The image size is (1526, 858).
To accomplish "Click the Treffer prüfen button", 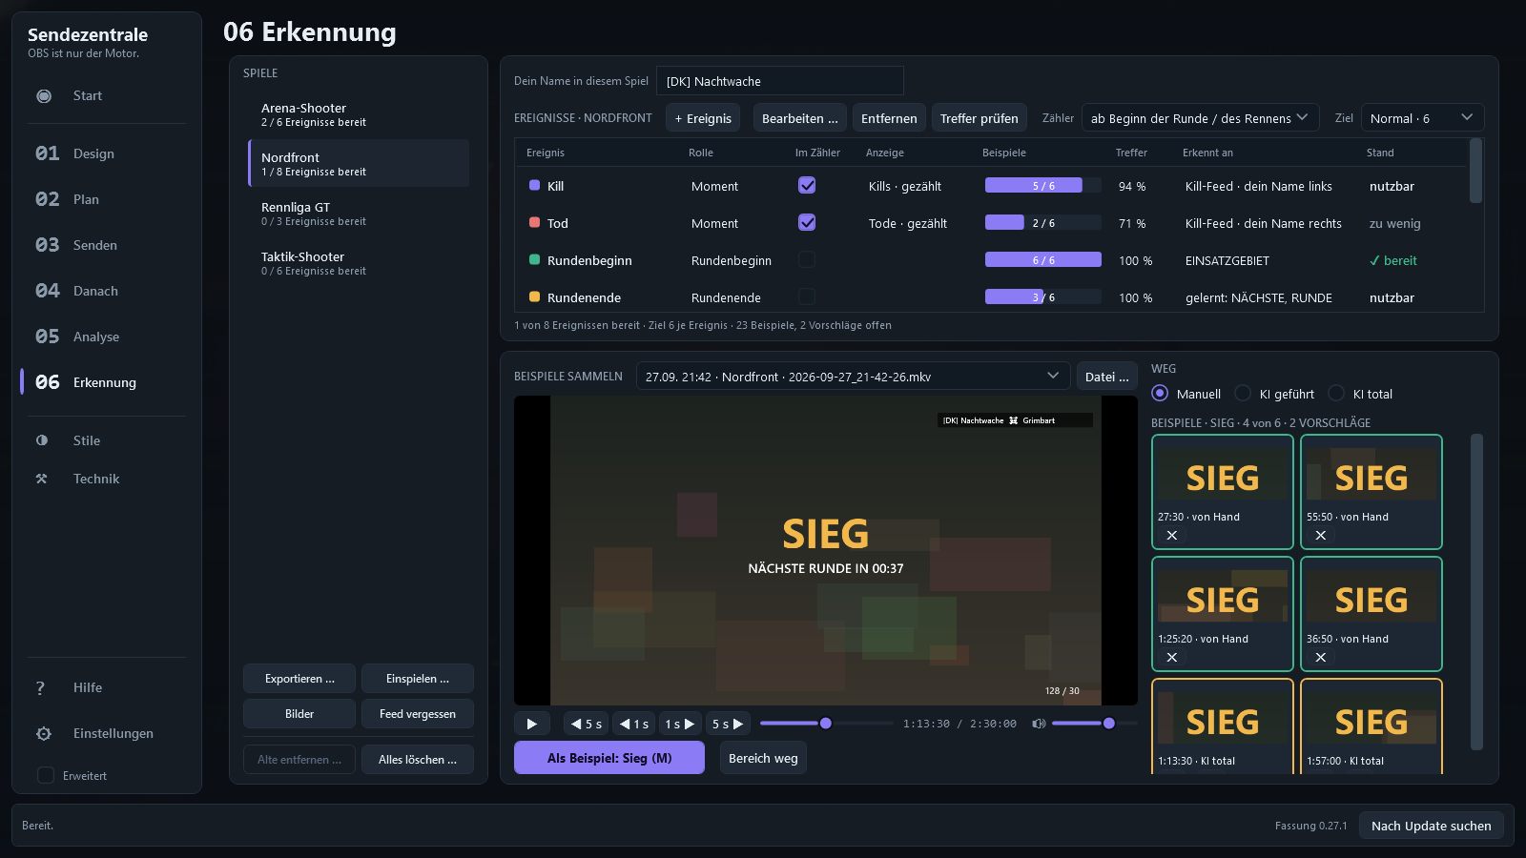I will (x=979, y=118).
